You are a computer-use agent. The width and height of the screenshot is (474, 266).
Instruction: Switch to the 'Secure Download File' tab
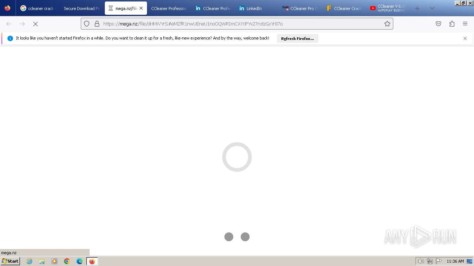click(x=81, y=8)
